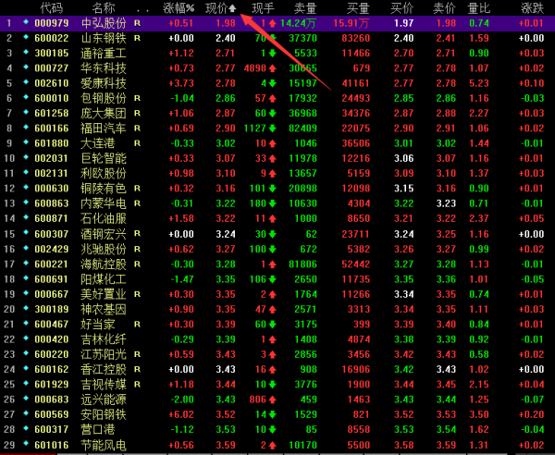Click the 买价 column header
The image size is (555, 455).
[x=401, y=7]
